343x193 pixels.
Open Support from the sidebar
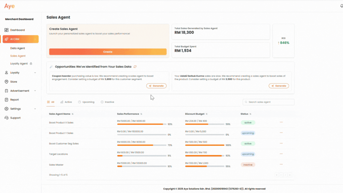click(x=15, y=118)
